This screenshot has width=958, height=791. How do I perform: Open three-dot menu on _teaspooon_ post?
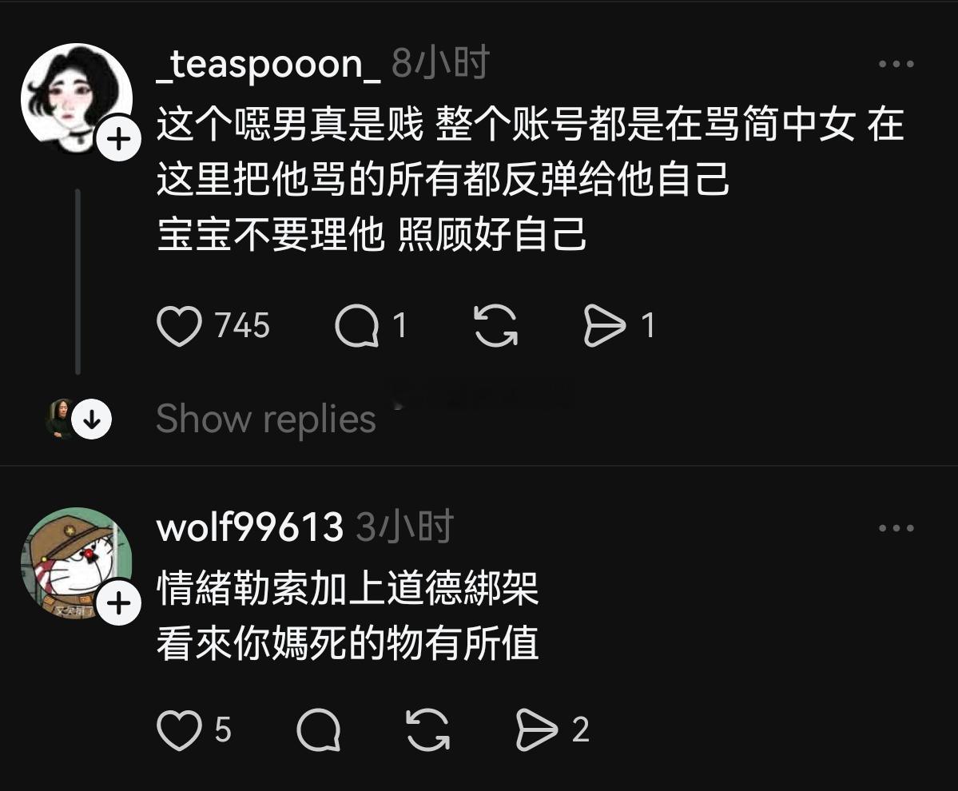(x=896, y=64)
